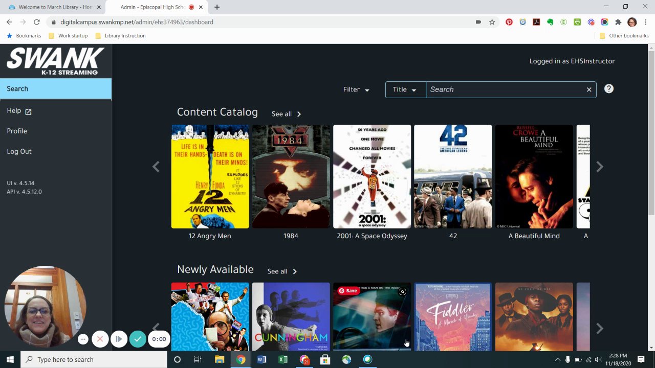Open Work startup bookmarks folder

[68, 36]
